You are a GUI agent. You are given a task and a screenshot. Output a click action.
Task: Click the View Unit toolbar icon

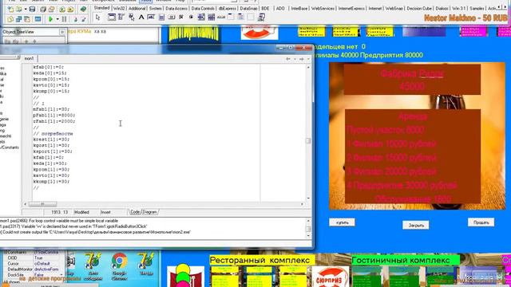[10, 19]
